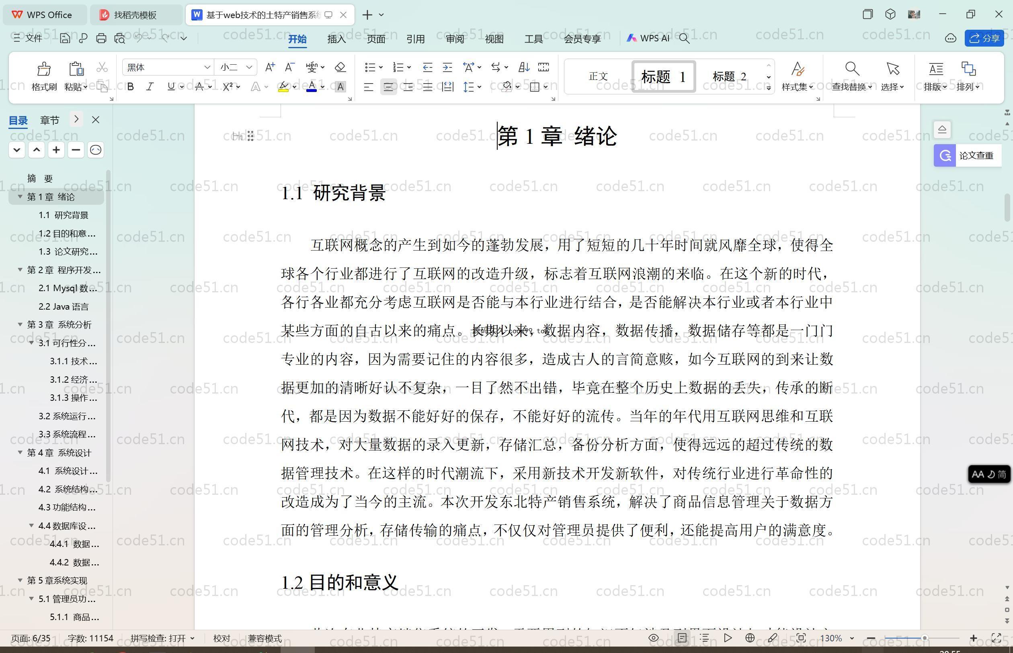The height and width of the screenshot is (653, 1013).
Task: Align text left
Action: point(368,87)
